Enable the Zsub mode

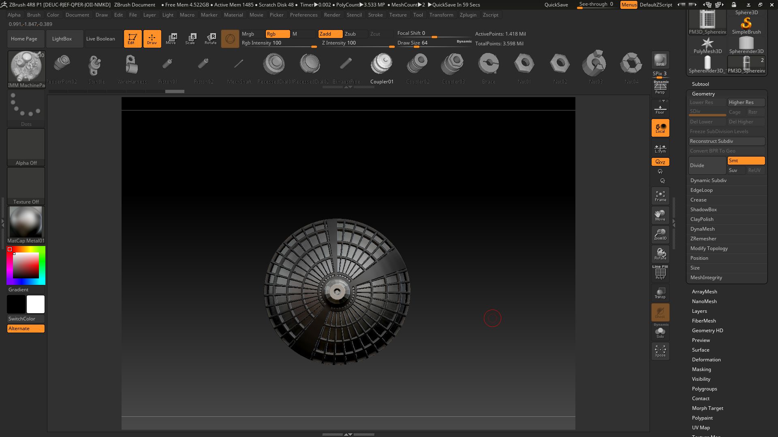coord(355,34)
